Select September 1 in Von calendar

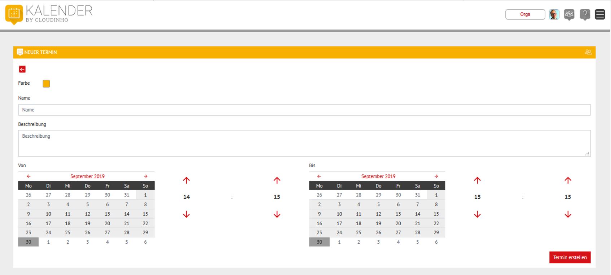pyautogui.click(x=145, y=195)
